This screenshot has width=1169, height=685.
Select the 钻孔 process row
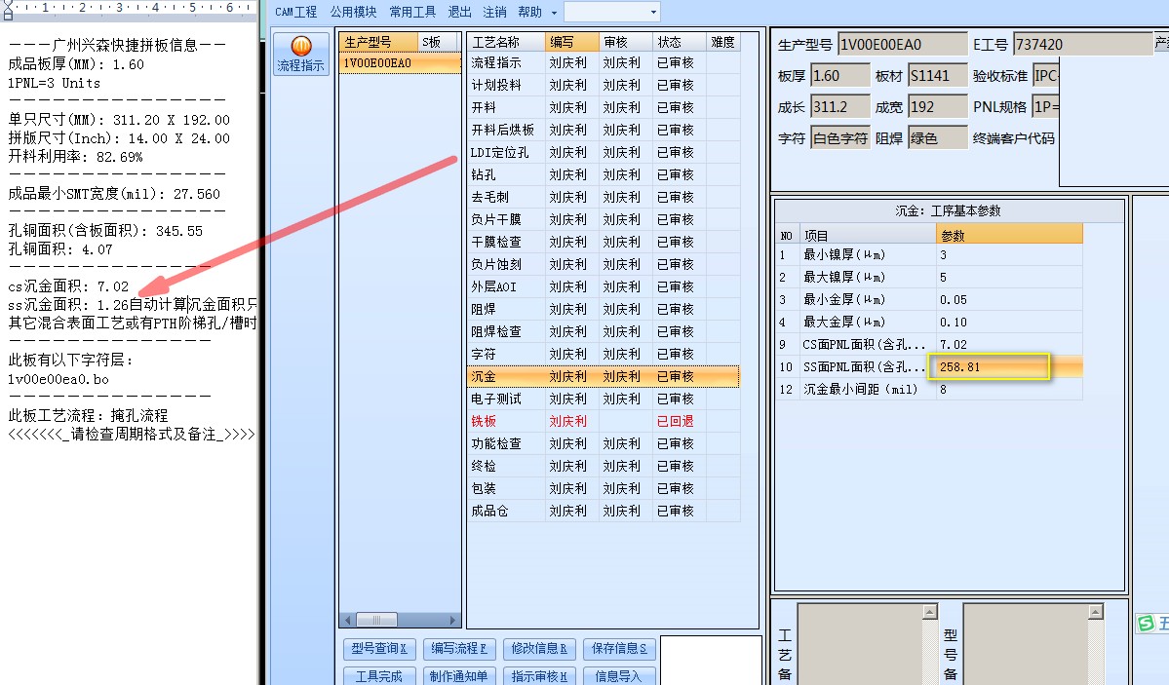[x=604, y=175]
